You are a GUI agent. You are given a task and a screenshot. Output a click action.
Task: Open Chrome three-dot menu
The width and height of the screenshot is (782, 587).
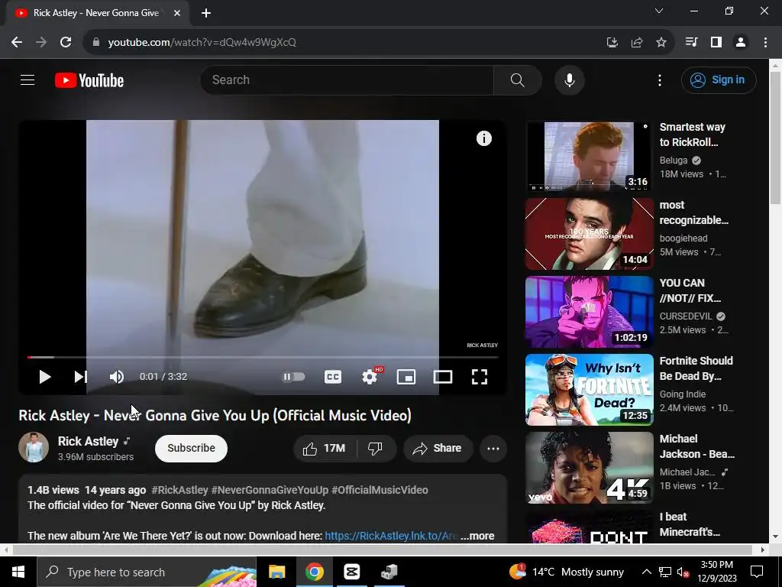tap(765, 43)
